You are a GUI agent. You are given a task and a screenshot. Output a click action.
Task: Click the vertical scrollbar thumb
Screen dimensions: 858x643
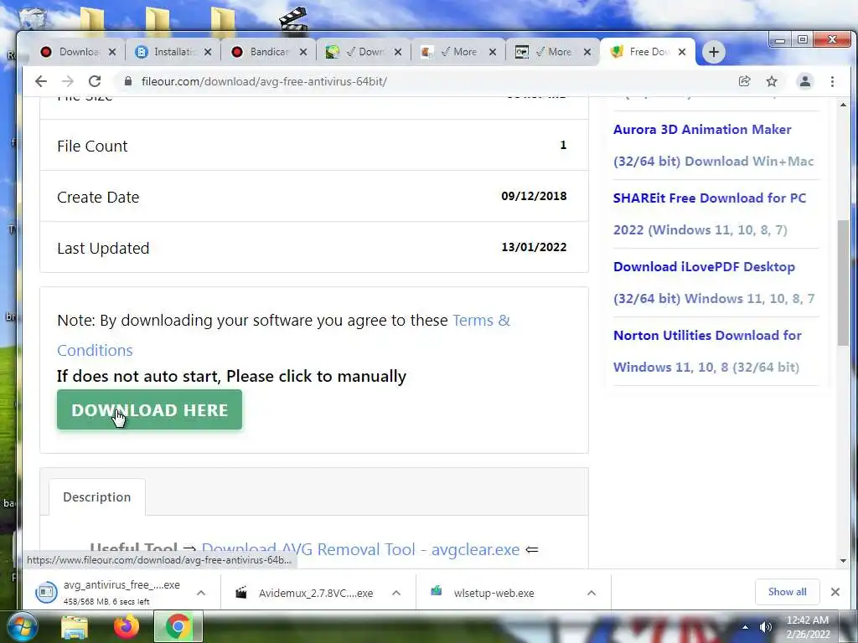[843, 282]
